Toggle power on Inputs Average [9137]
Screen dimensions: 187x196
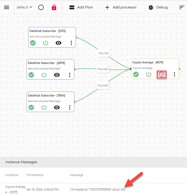[x=149, y=74]
